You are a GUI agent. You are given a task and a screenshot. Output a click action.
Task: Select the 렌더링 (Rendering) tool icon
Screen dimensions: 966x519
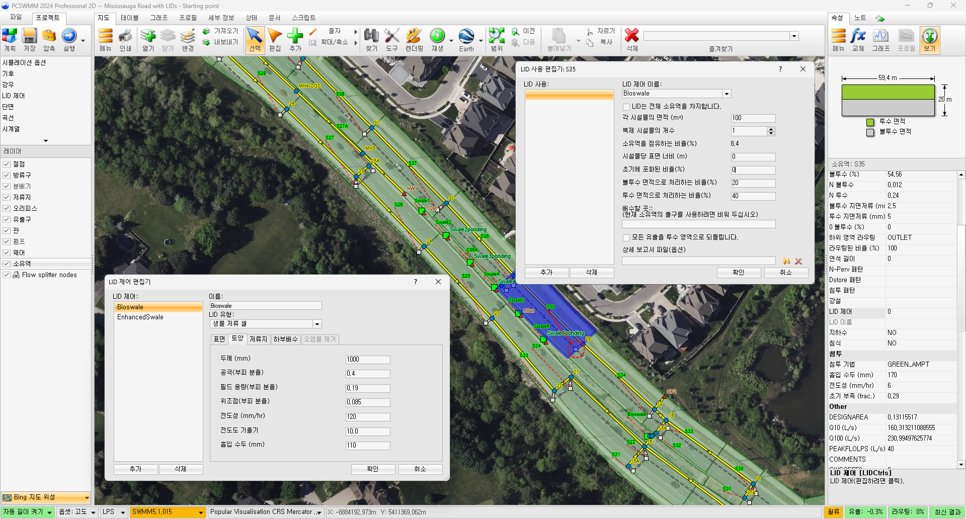(x=414, y=36)
